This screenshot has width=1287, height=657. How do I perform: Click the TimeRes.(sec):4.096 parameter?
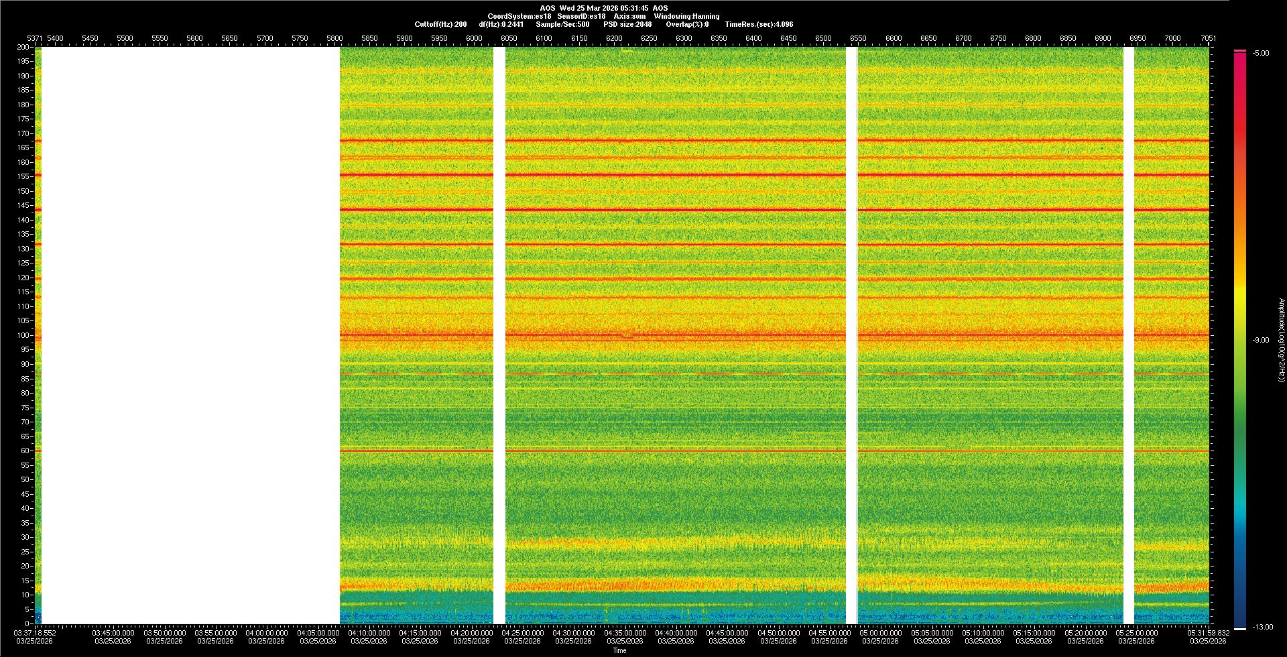(759, 24)
